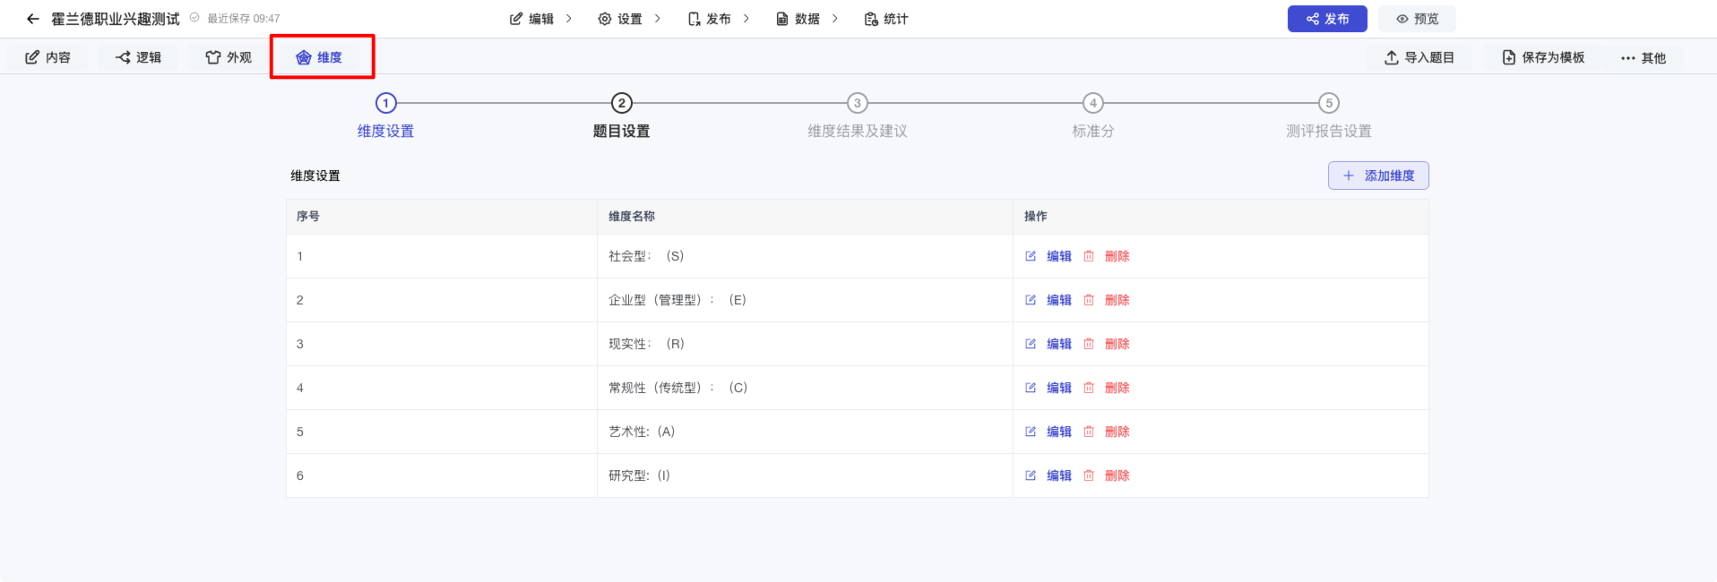The width and height of the screenshot is (1717, 582).
Task: Click the survey title 霍兰德职业兴趣测试
Action: click(116, 19)
